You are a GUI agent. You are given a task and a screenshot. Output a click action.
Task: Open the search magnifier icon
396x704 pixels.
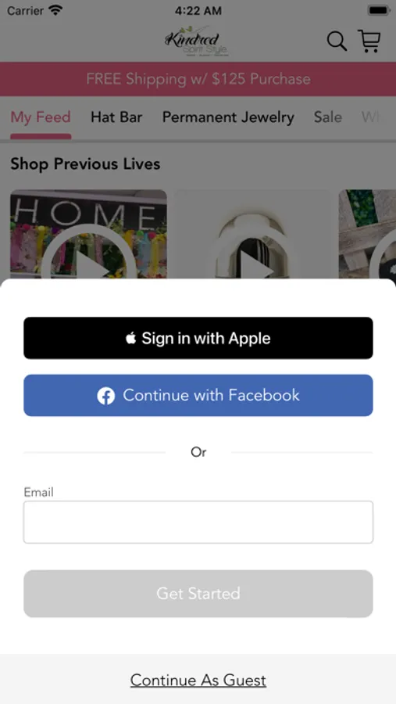click(x=337, y=41)
